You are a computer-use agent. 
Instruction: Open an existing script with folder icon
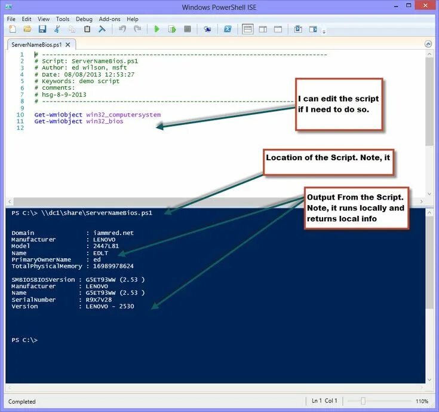[27, 29]
